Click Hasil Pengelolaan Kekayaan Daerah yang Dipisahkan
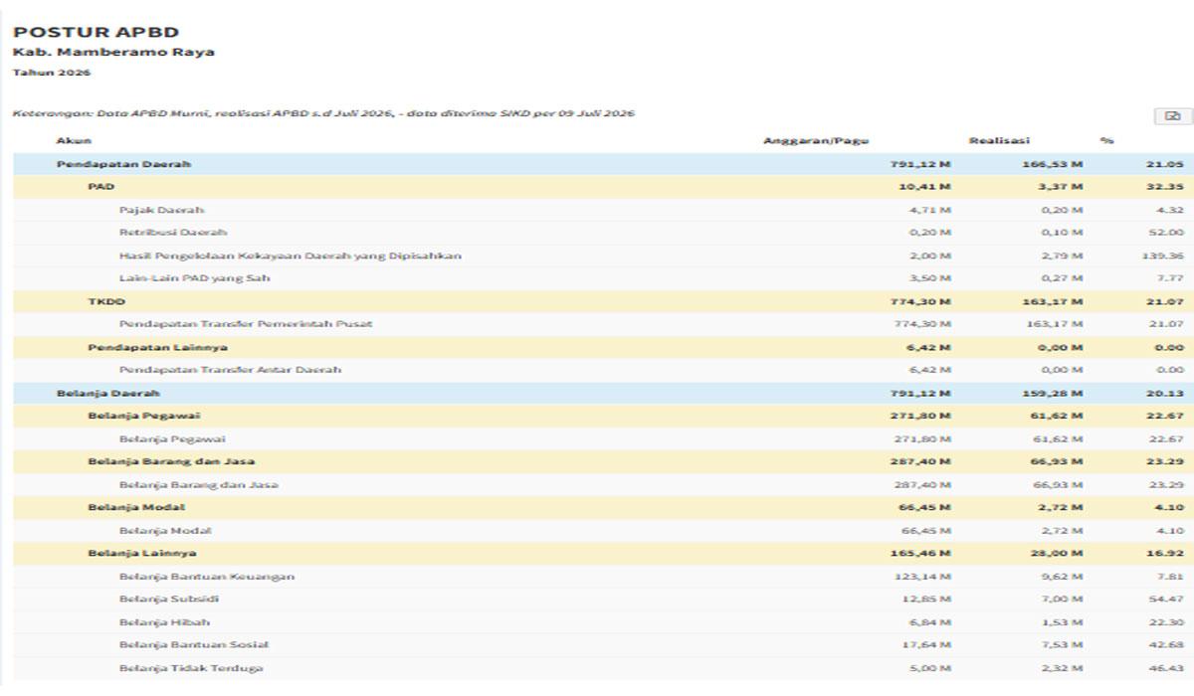Screen dimensions: 1194x696 click(290, 256)
